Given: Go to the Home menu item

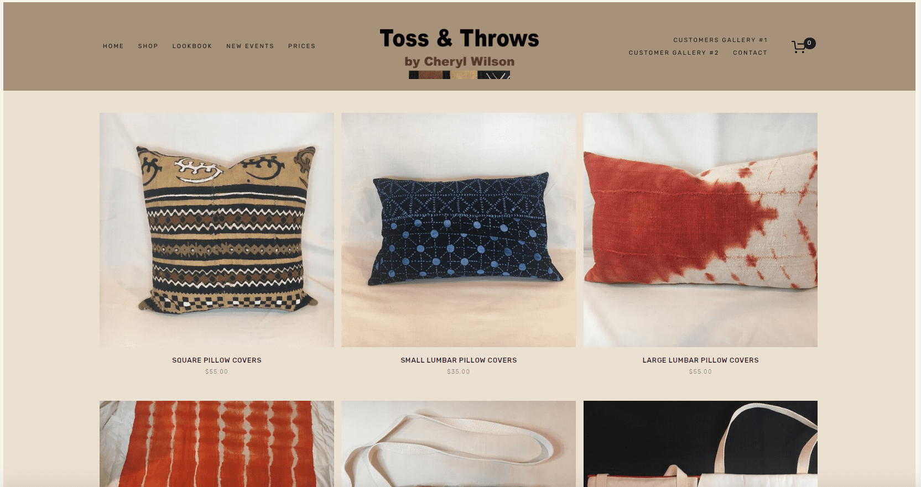Looking at the screenshot, I should [113, 46].
